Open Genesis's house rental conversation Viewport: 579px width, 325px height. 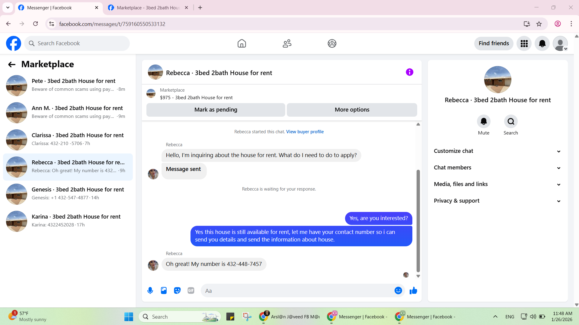[x=68, y=194]
